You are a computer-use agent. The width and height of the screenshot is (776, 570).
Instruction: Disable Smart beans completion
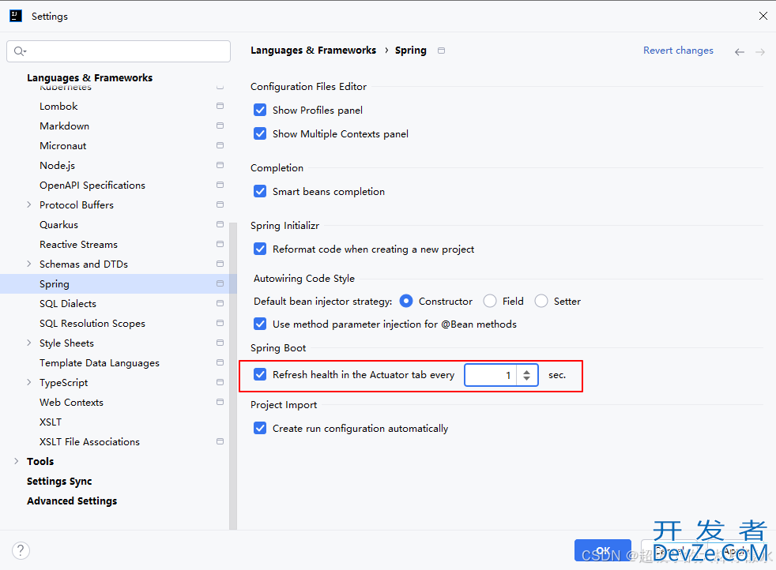[260, 191]
